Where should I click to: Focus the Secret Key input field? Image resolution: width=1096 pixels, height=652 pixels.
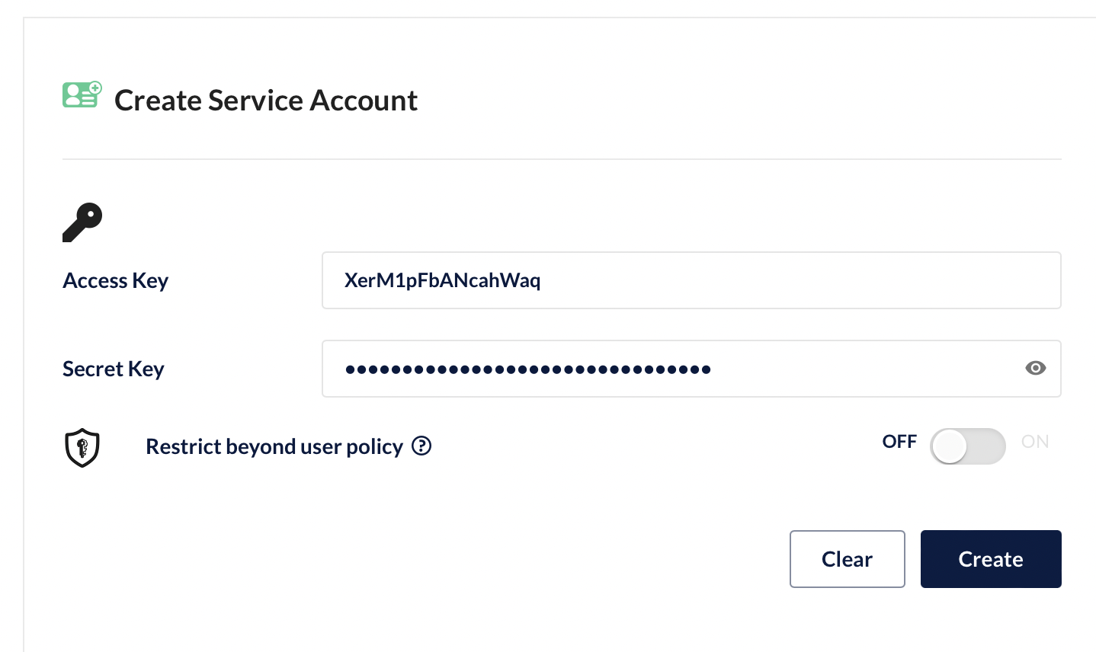(838, 369)
